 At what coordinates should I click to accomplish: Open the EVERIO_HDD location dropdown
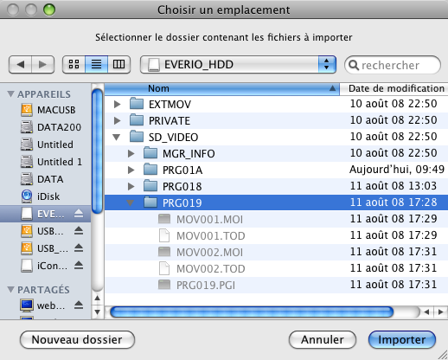click(238, 64)
